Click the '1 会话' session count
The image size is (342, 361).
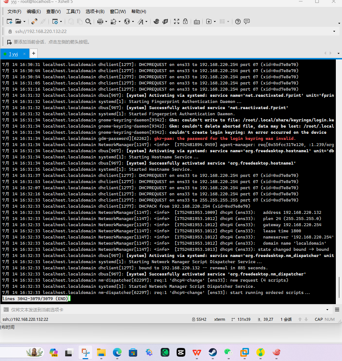coord(286,319)
